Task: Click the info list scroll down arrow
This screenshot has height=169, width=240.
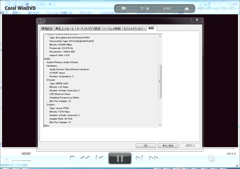Action: point(160,125)
